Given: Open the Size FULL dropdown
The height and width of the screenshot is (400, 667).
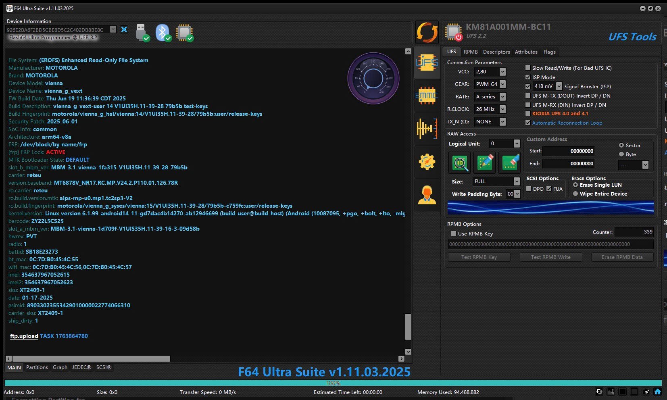Looking at the screenshot, I should [517, 181].
